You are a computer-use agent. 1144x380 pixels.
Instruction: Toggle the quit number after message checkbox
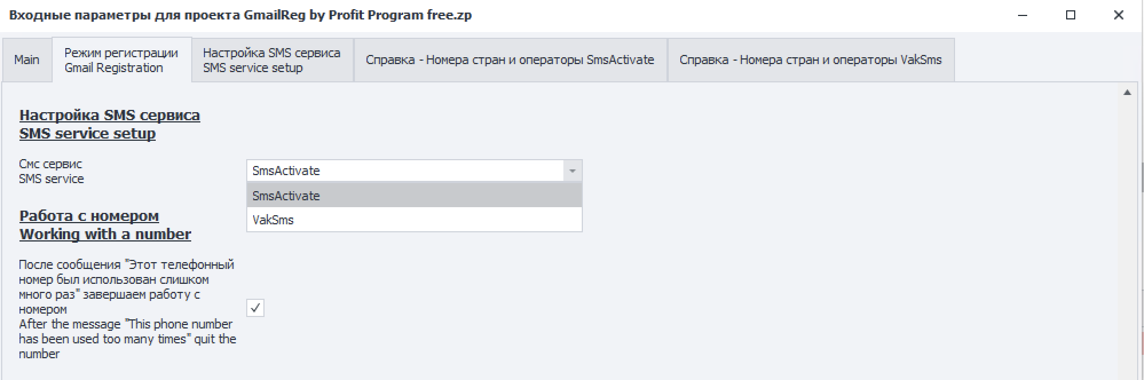tap(255, 308)
